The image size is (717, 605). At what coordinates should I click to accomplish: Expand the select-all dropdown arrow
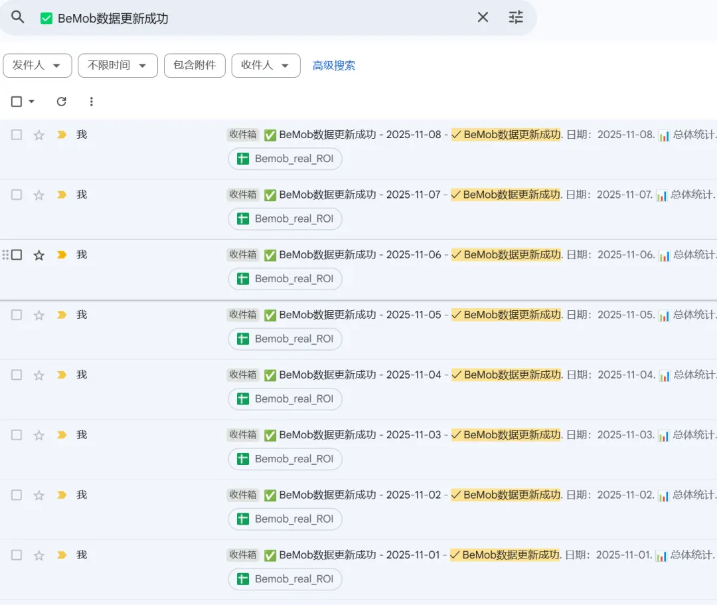pyautogui.click(x=32, y=102)
